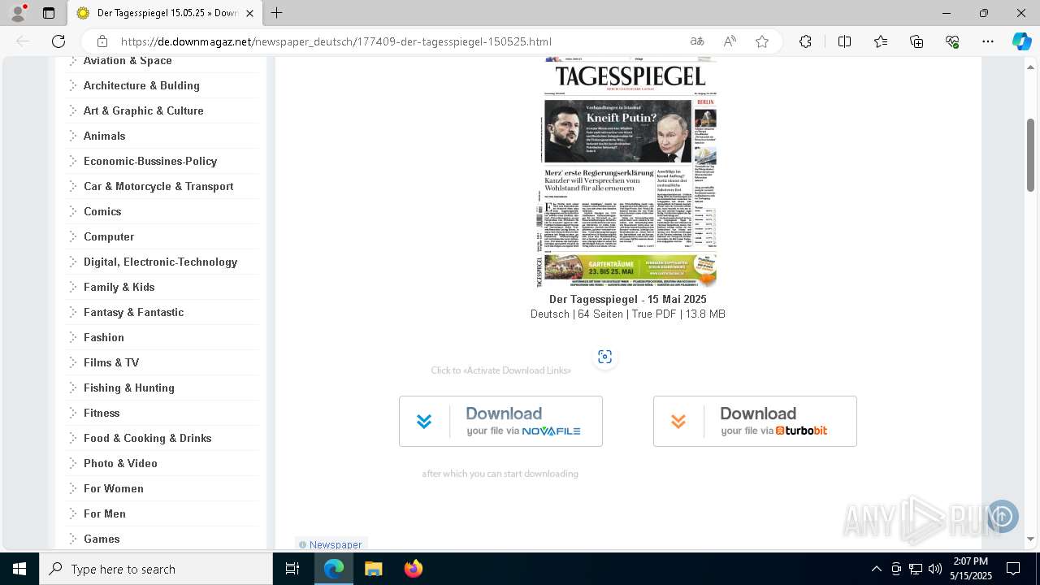
Task: Open the Comics category
Action: (102, 211)
